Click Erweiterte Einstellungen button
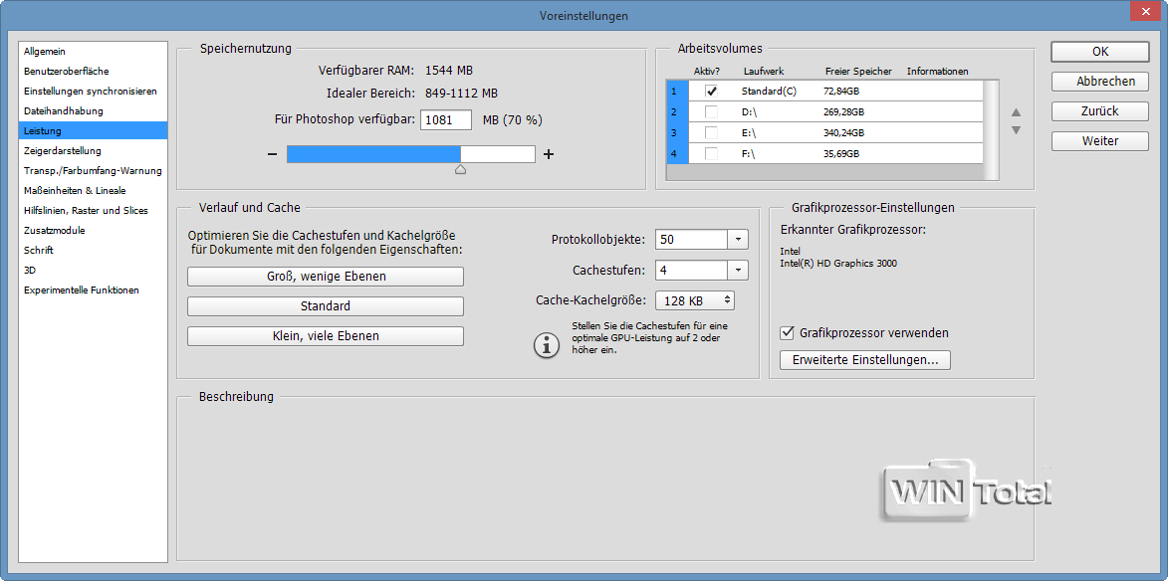This screenshot has width=1168, height=581. (x=864, y=360)
